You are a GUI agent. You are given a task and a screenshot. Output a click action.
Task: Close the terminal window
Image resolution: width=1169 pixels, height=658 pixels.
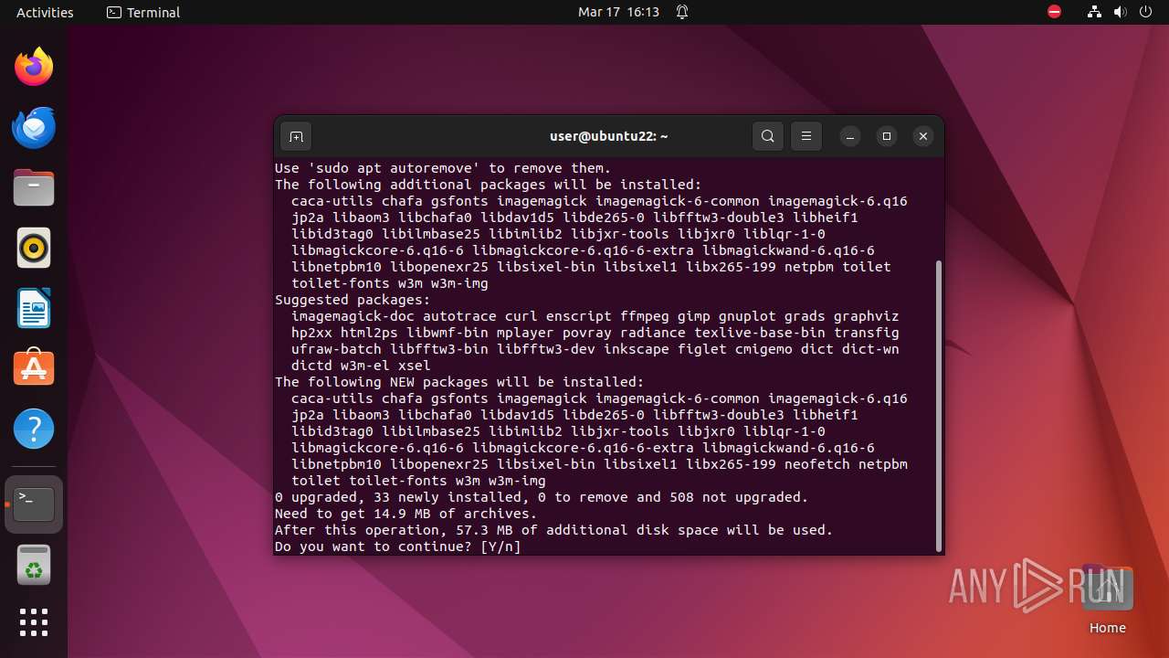point(923,136)
